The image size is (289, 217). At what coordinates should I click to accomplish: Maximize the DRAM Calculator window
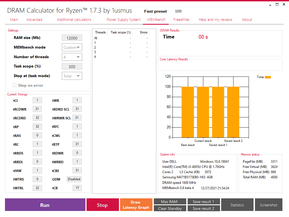click(x=277, y=4)
